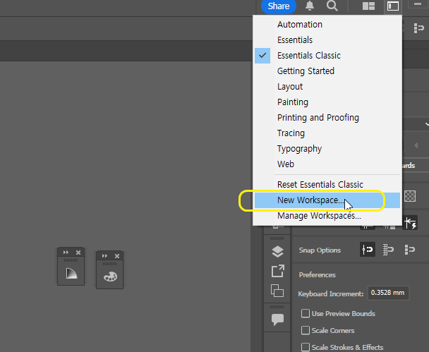
Task: Open the workspace switcher icon
Action: [393, 6]
